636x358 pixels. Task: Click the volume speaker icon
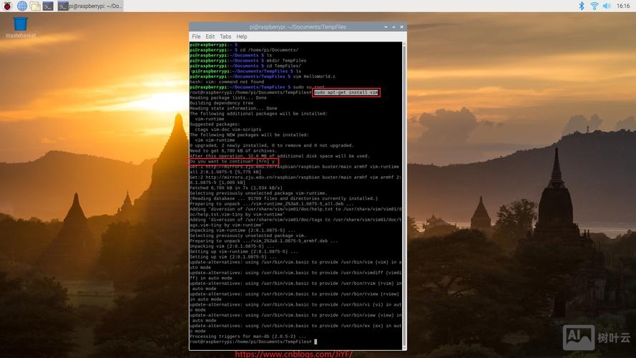point(607,6)
